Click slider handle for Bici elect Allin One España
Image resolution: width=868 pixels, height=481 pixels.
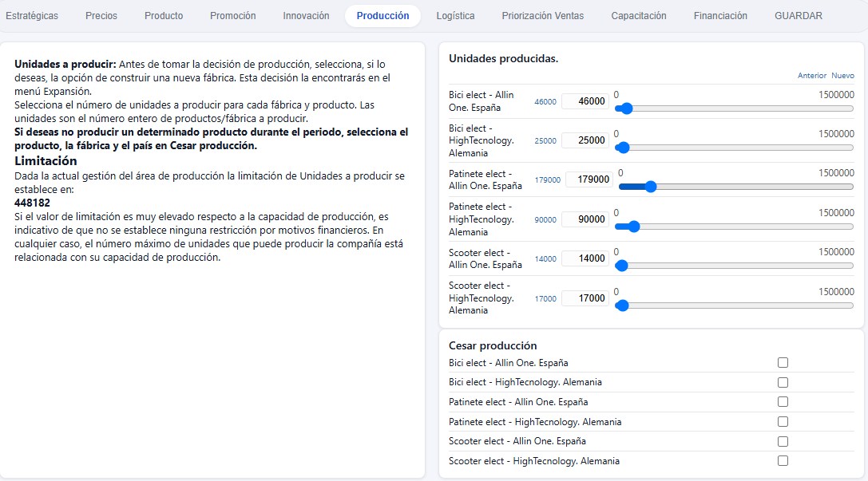tap(626, 108)
